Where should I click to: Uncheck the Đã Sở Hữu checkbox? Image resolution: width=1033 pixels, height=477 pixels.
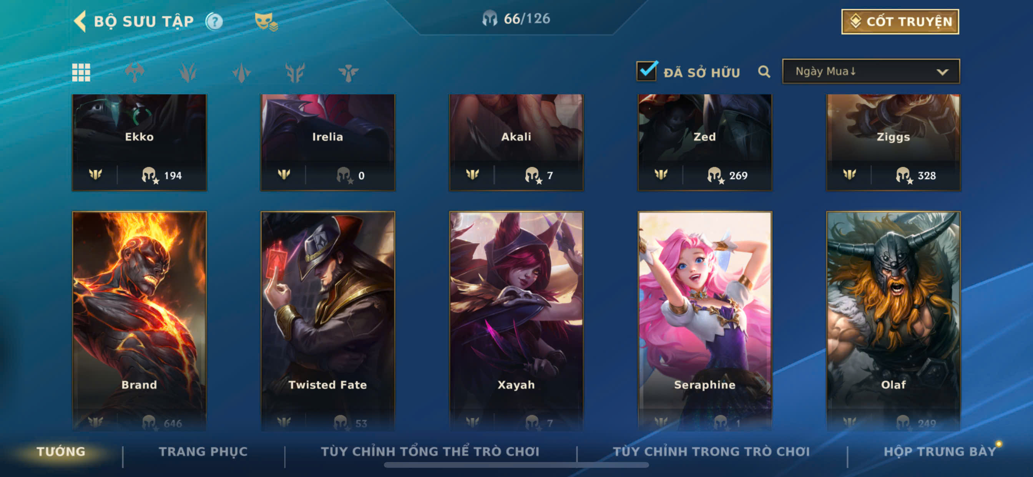647,71
